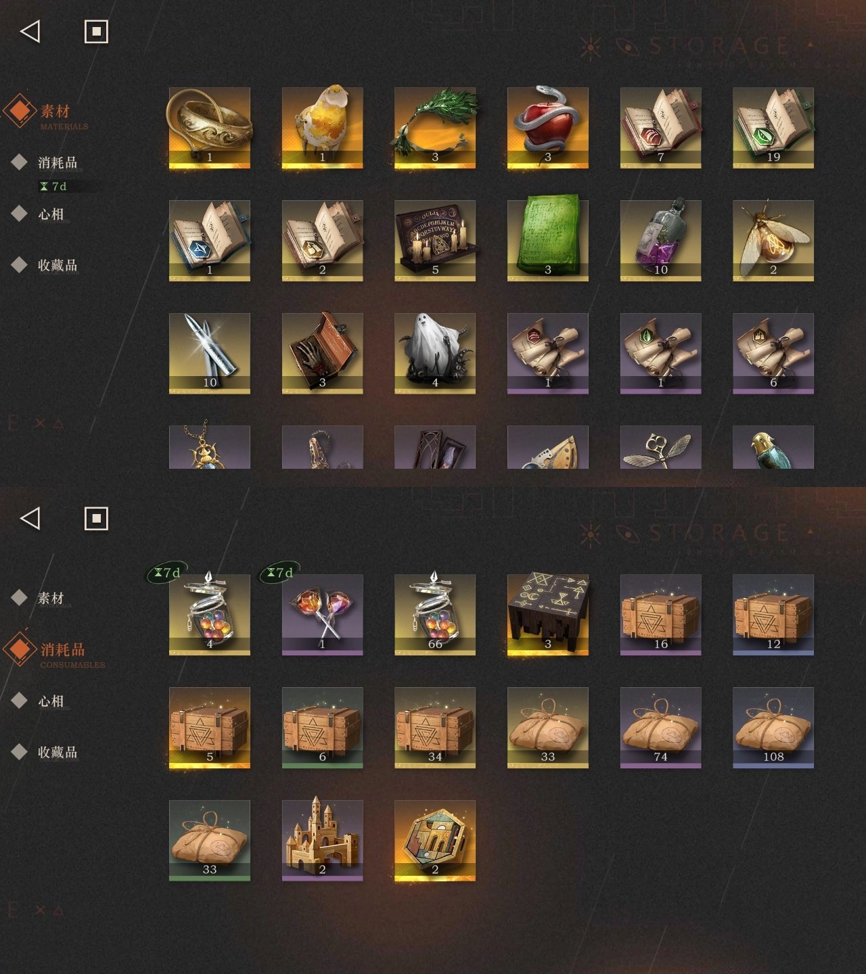Select the rune-carved black table item
Viewport: 866px width, 974px height.
tap(548, 615)
